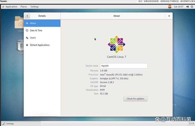The height and width of the screenshot is (126, 195).
Task: Click the workspace switcher 1 / 4
Action: pos(191,123)
